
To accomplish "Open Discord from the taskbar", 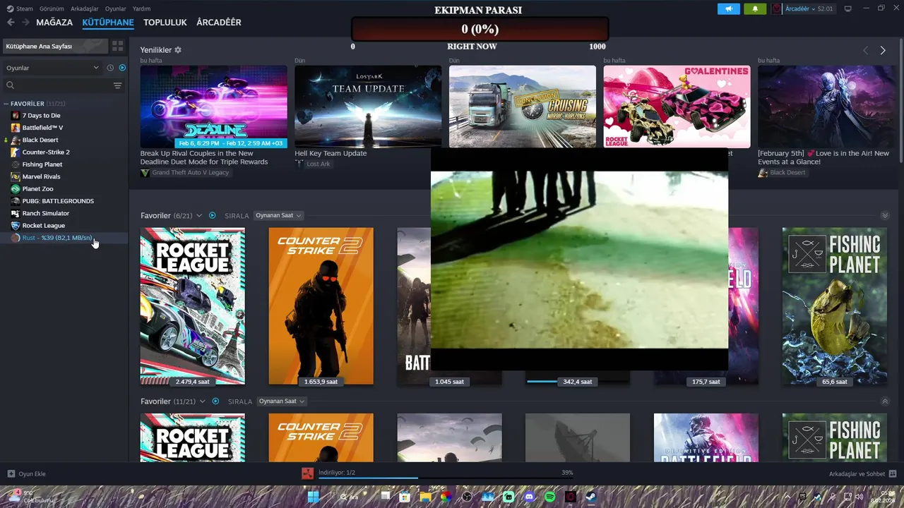I will tap(529, 497).
